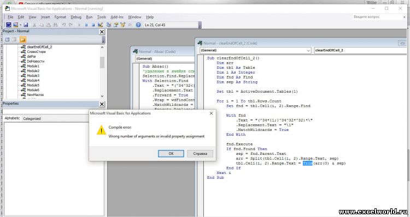Viewport: 410px width, 217px height.
Task: Click the Toolbox icon in toolbar
Action: pyautogui.click(x=130, y=25)
